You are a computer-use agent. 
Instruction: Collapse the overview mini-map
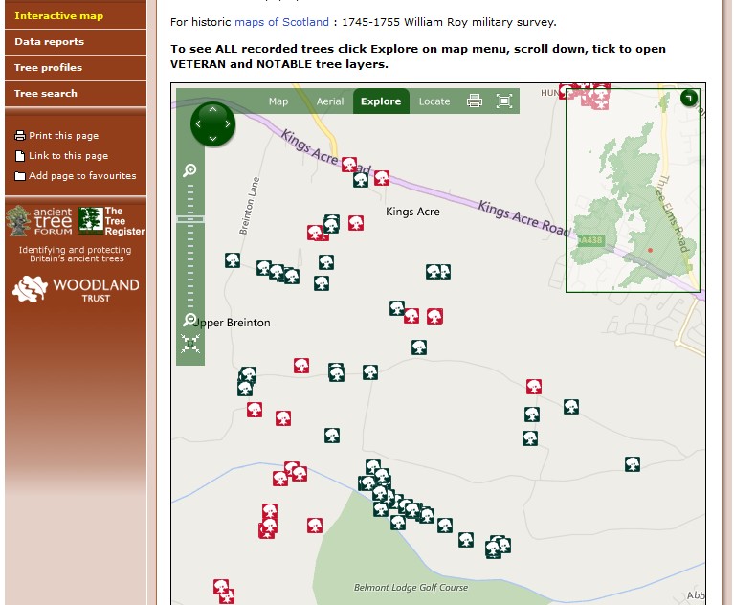(689, 98)
